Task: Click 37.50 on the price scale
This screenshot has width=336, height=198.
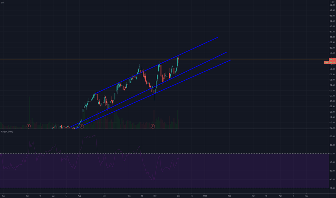Action: point(332,75)
